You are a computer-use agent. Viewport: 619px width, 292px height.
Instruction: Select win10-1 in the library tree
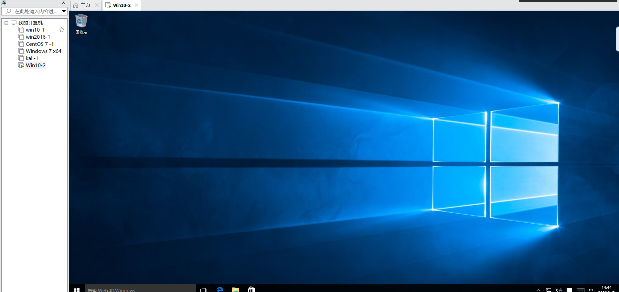(x=35, y=30)
